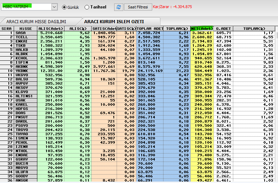Screen dimensions: 278x183
Task: Select the TRGYO stock row
Action: [x=137, y=130]
